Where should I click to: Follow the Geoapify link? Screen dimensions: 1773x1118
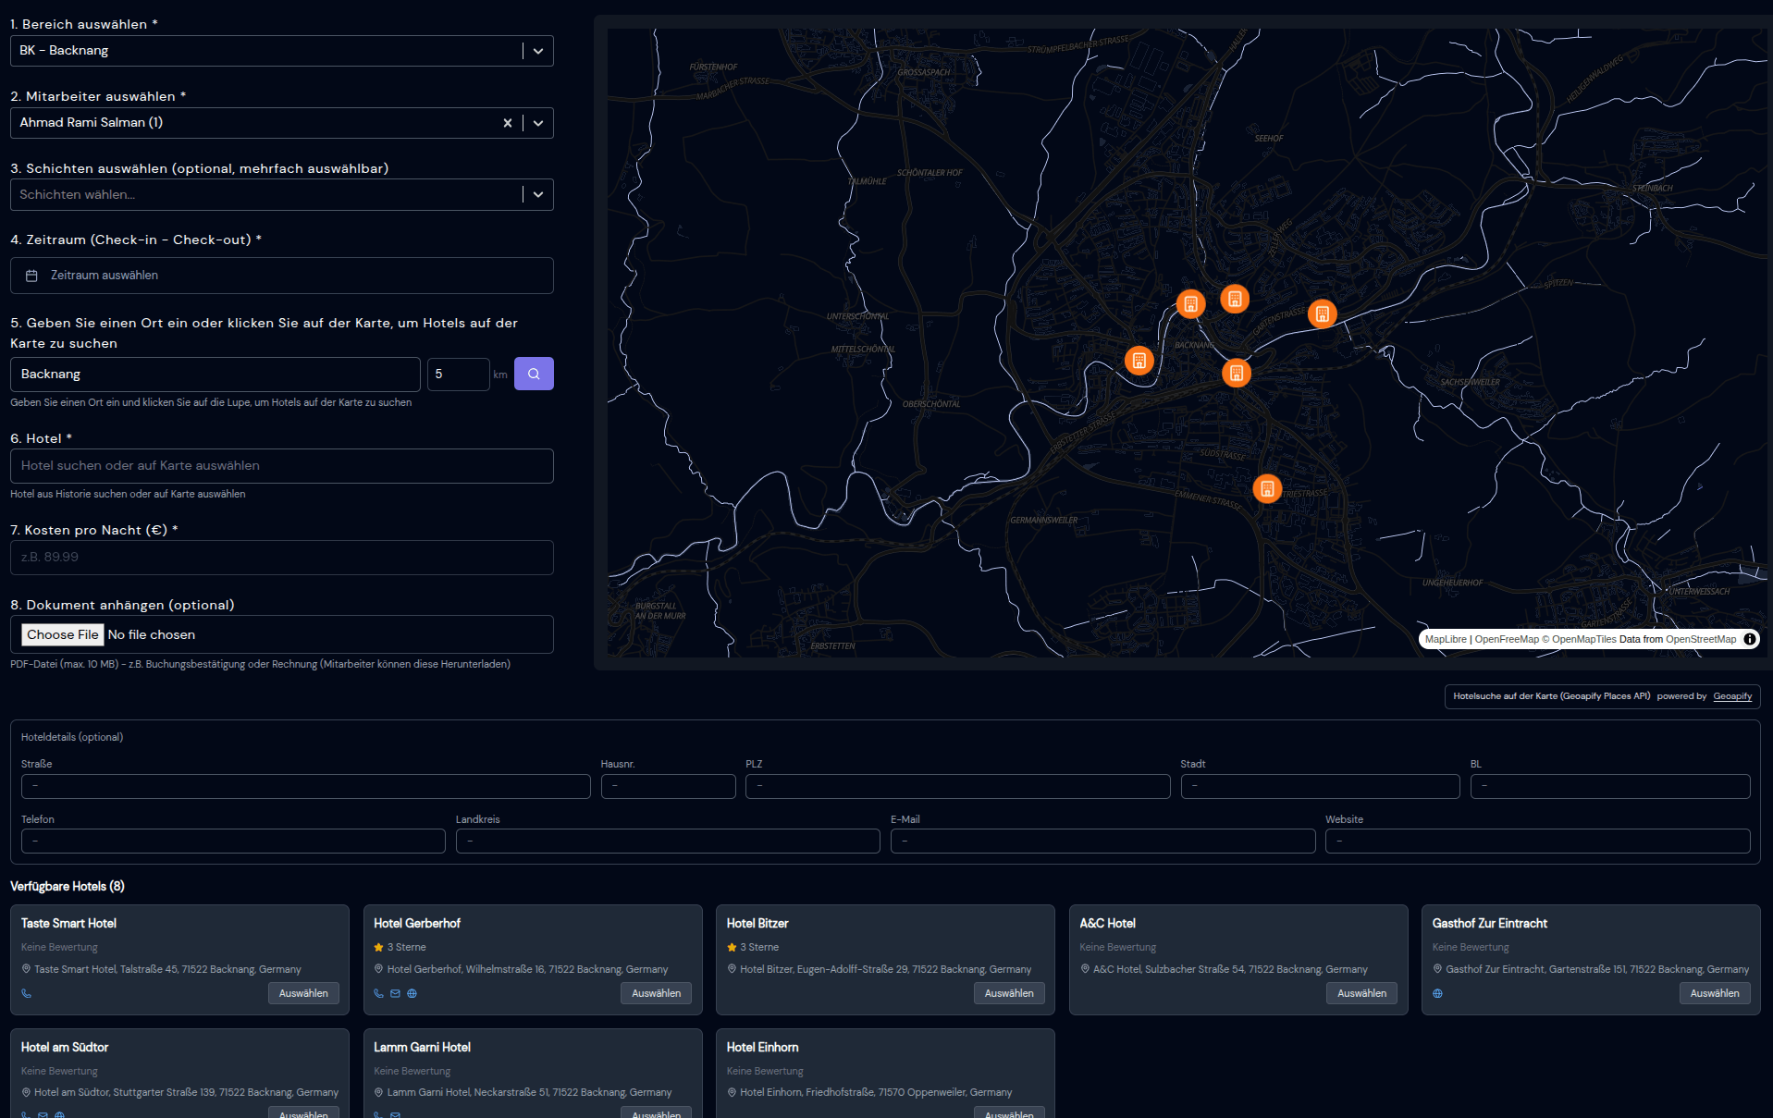1731,696
